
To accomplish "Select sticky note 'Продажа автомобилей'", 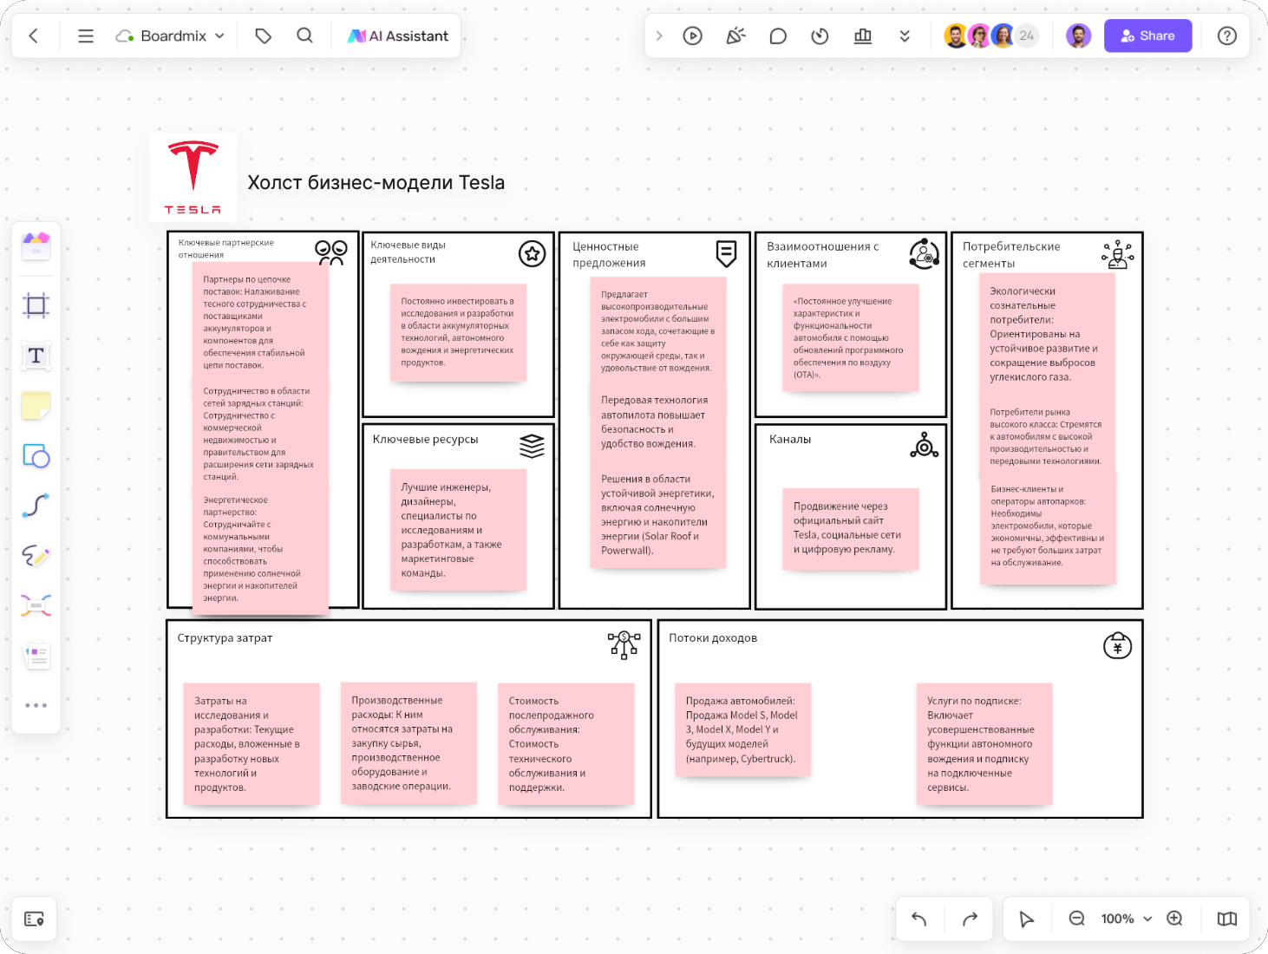I will (743, 729).
